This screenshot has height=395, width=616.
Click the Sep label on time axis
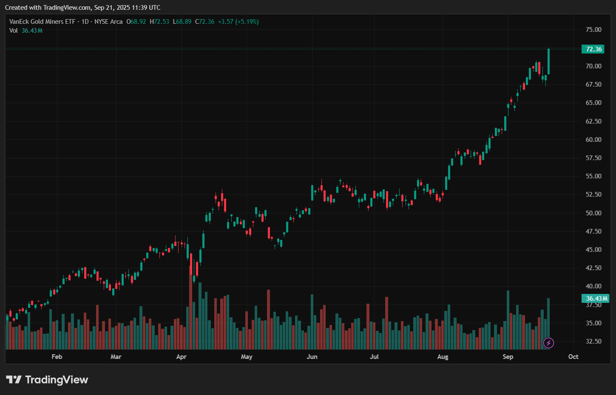pos(508,357)
